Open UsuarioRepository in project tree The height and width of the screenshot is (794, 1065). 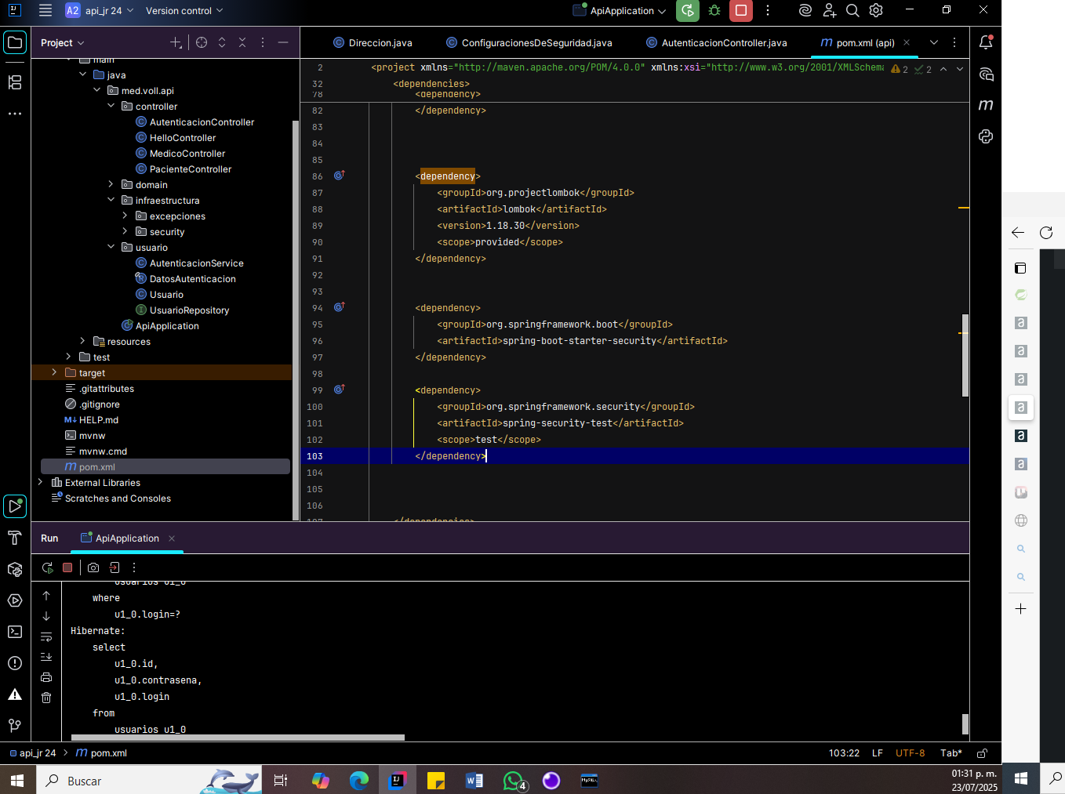[x=189, y=310]
